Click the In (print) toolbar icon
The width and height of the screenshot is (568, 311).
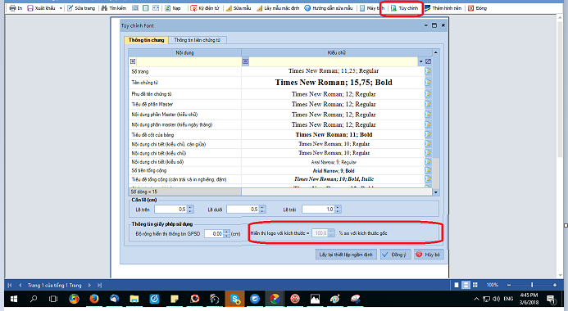click(16, 8)
